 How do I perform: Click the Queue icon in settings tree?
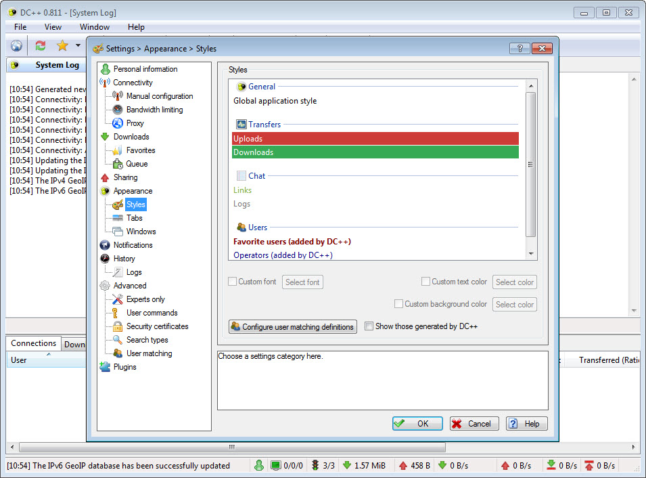coord(118,164)
